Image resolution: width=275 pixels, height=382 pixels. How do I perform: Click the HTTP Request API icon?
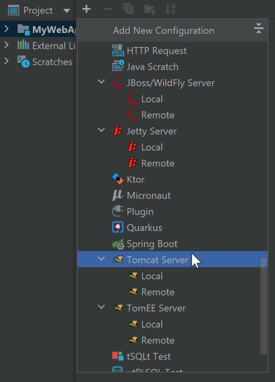(118, 50)
